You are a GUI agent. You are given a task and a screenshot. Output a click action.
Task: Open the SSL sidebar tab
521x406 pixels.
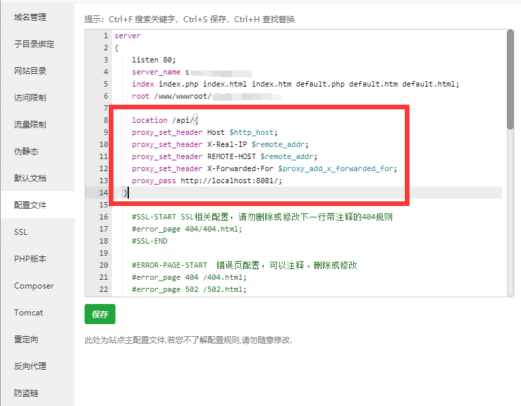tap(21, 232)
